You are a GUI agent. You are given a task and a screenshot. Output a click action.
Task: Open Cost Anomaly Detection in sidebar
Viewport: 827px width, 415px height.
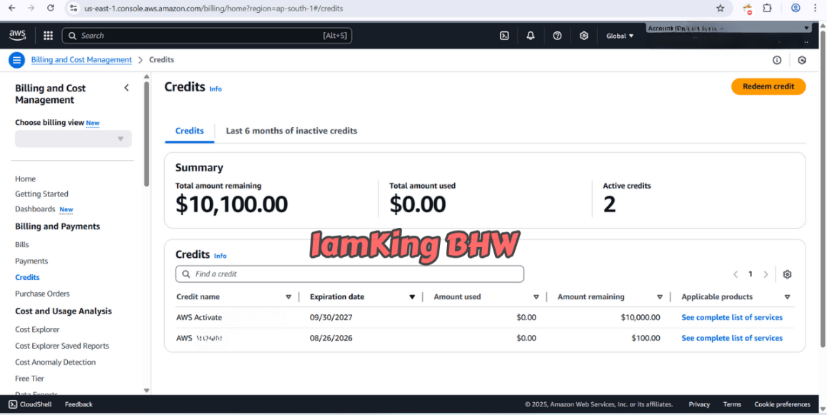56,362
